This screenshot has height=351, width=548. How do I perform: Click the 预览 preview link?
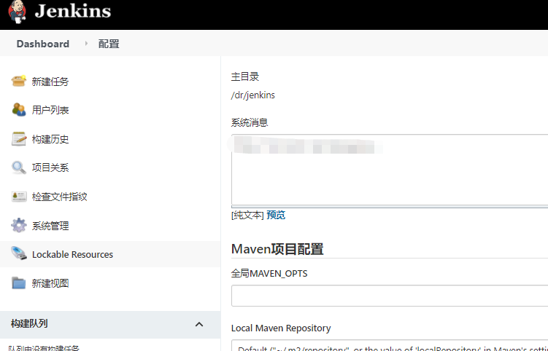(x=276, y=215)
